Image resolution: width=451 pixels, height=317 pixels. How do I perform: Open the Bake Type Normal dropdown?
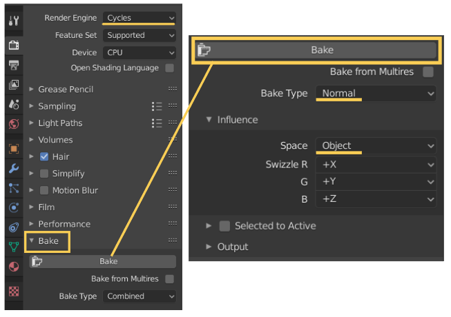point(376,93)
